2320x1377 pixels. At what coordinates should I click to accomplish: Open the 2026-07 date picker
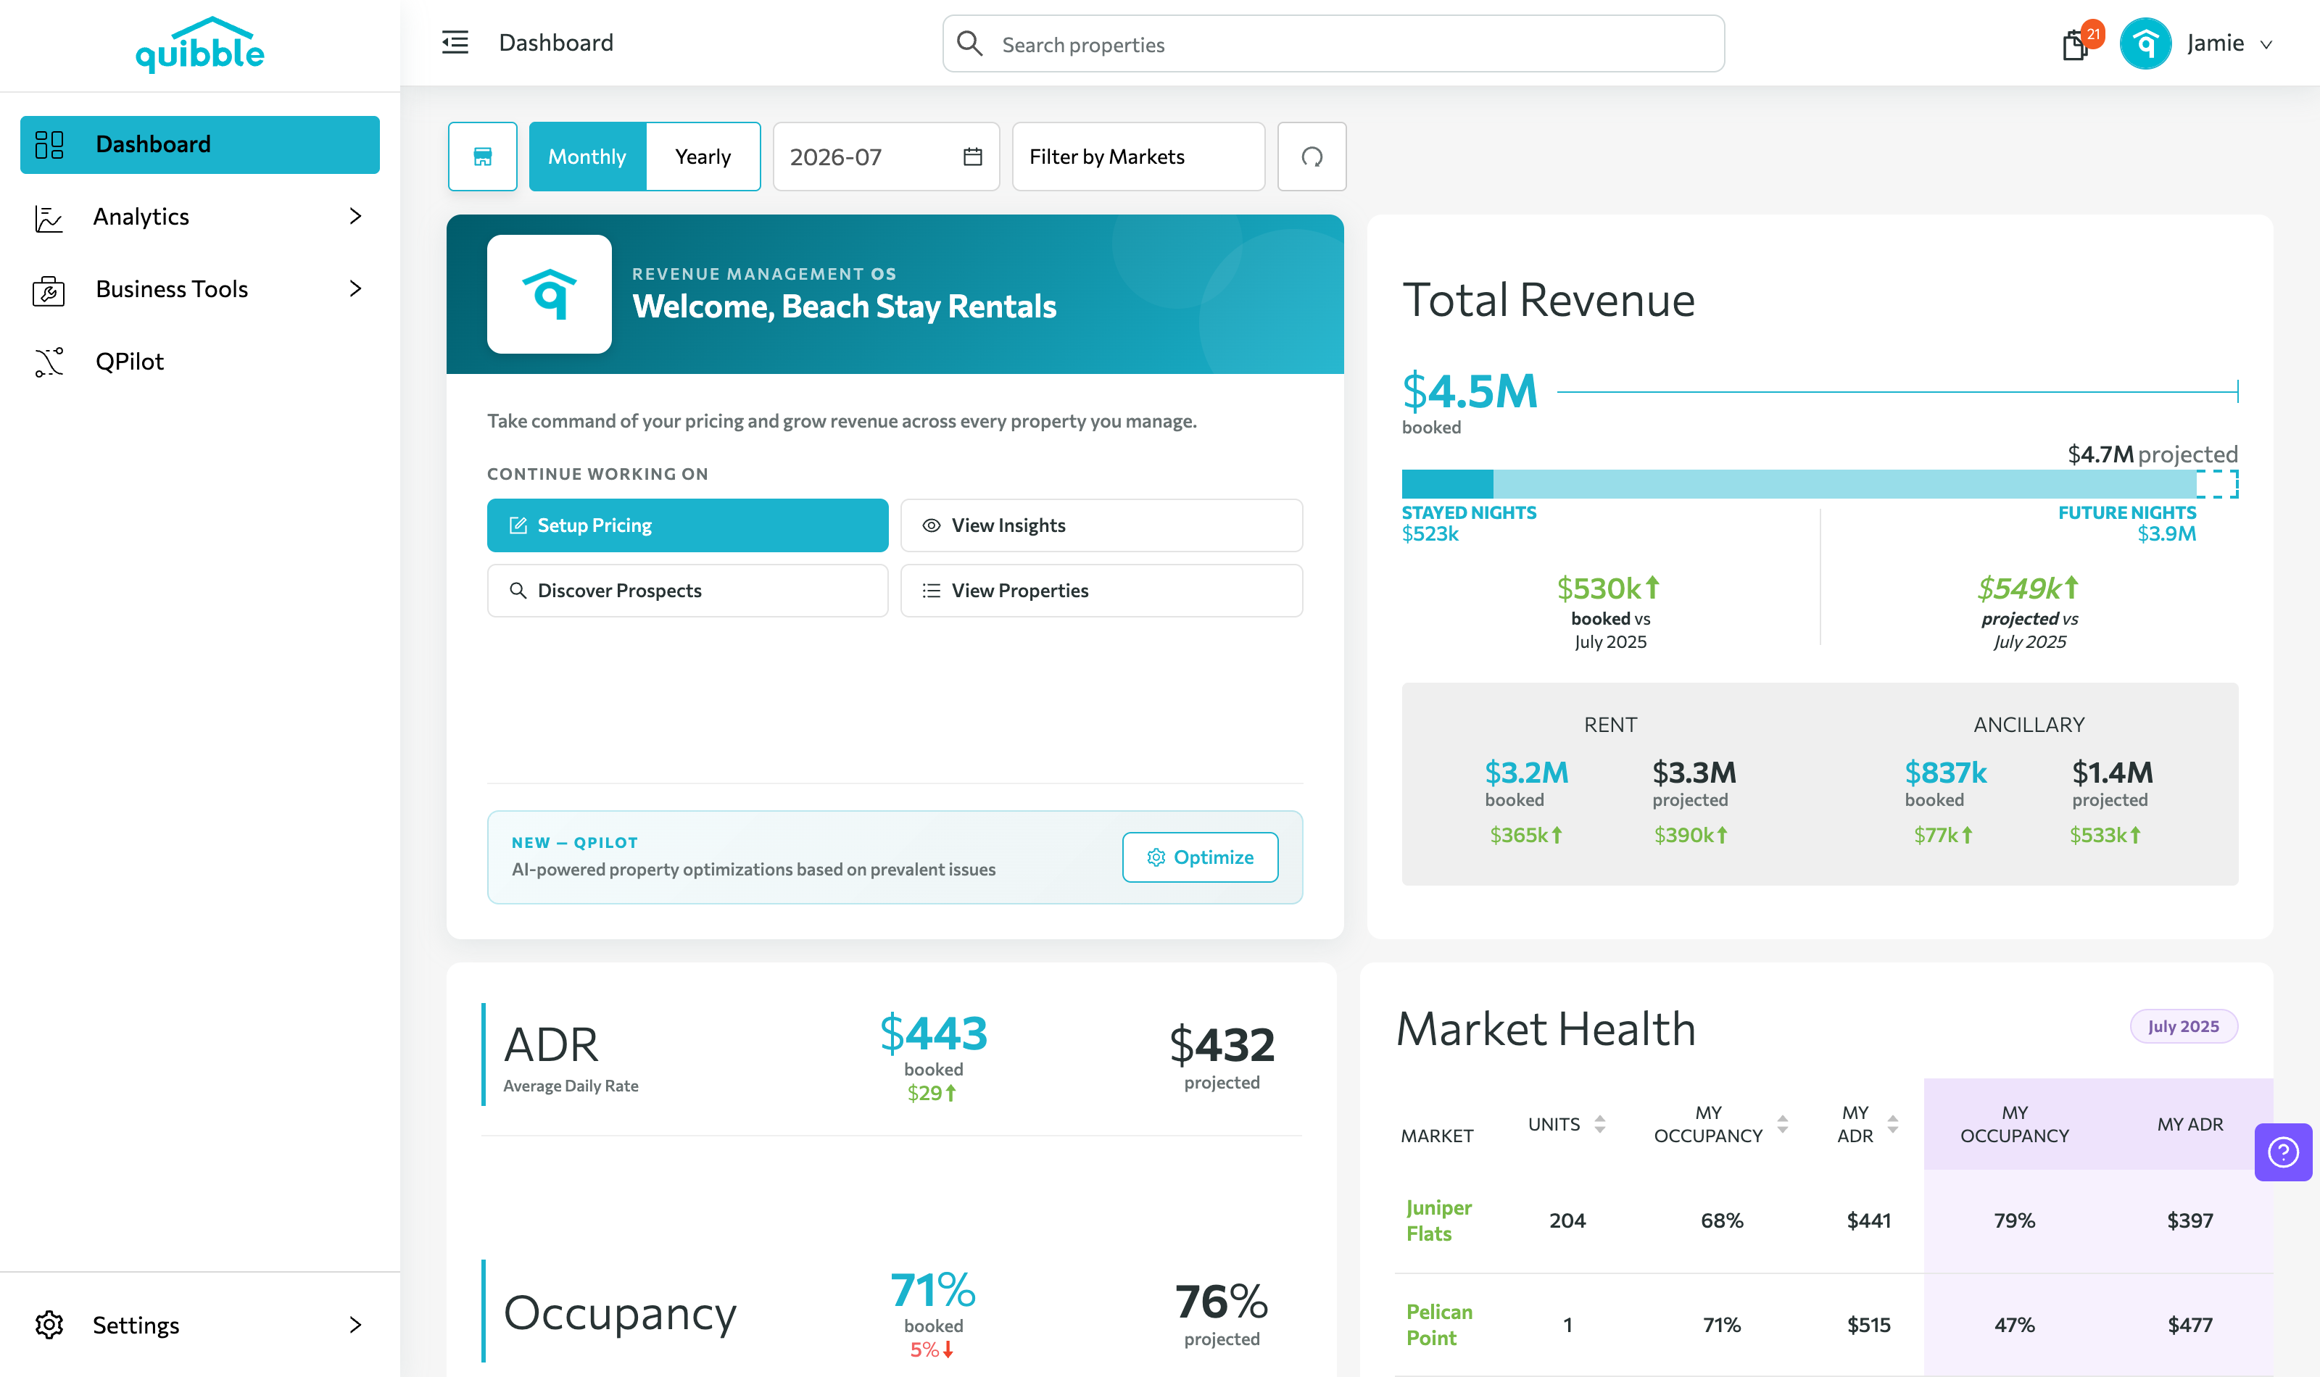click(885, 156)
